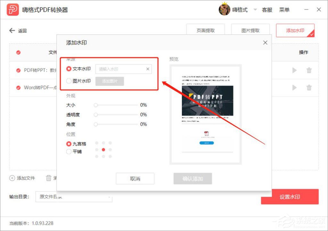Click the play conversion icon on PDF转PPT row
Image resolution: width=328 pixels, height=231 pixels.
(294, 70)
